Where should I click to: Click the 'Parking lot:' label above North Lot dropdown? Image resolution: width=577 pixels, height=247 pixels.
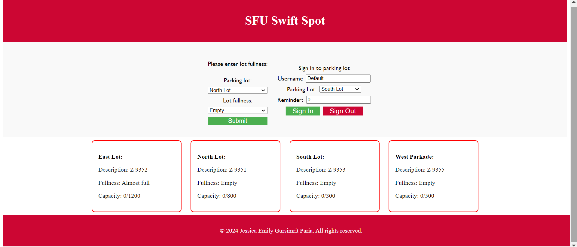(237, 81)
